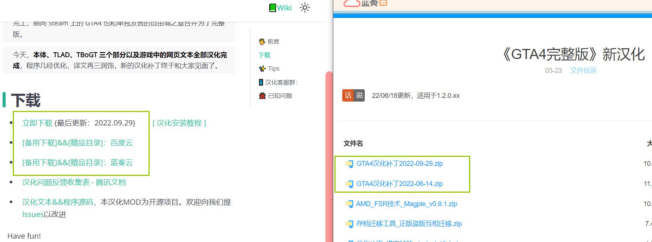Viewport: 652px width, 242px height.
Task: Click the 立即下载 link
Action: [37, 123]
